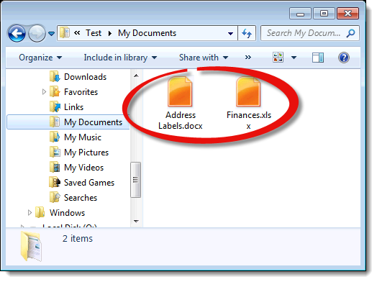
Task: Open the Organize menu
Action: click(40, 58)
